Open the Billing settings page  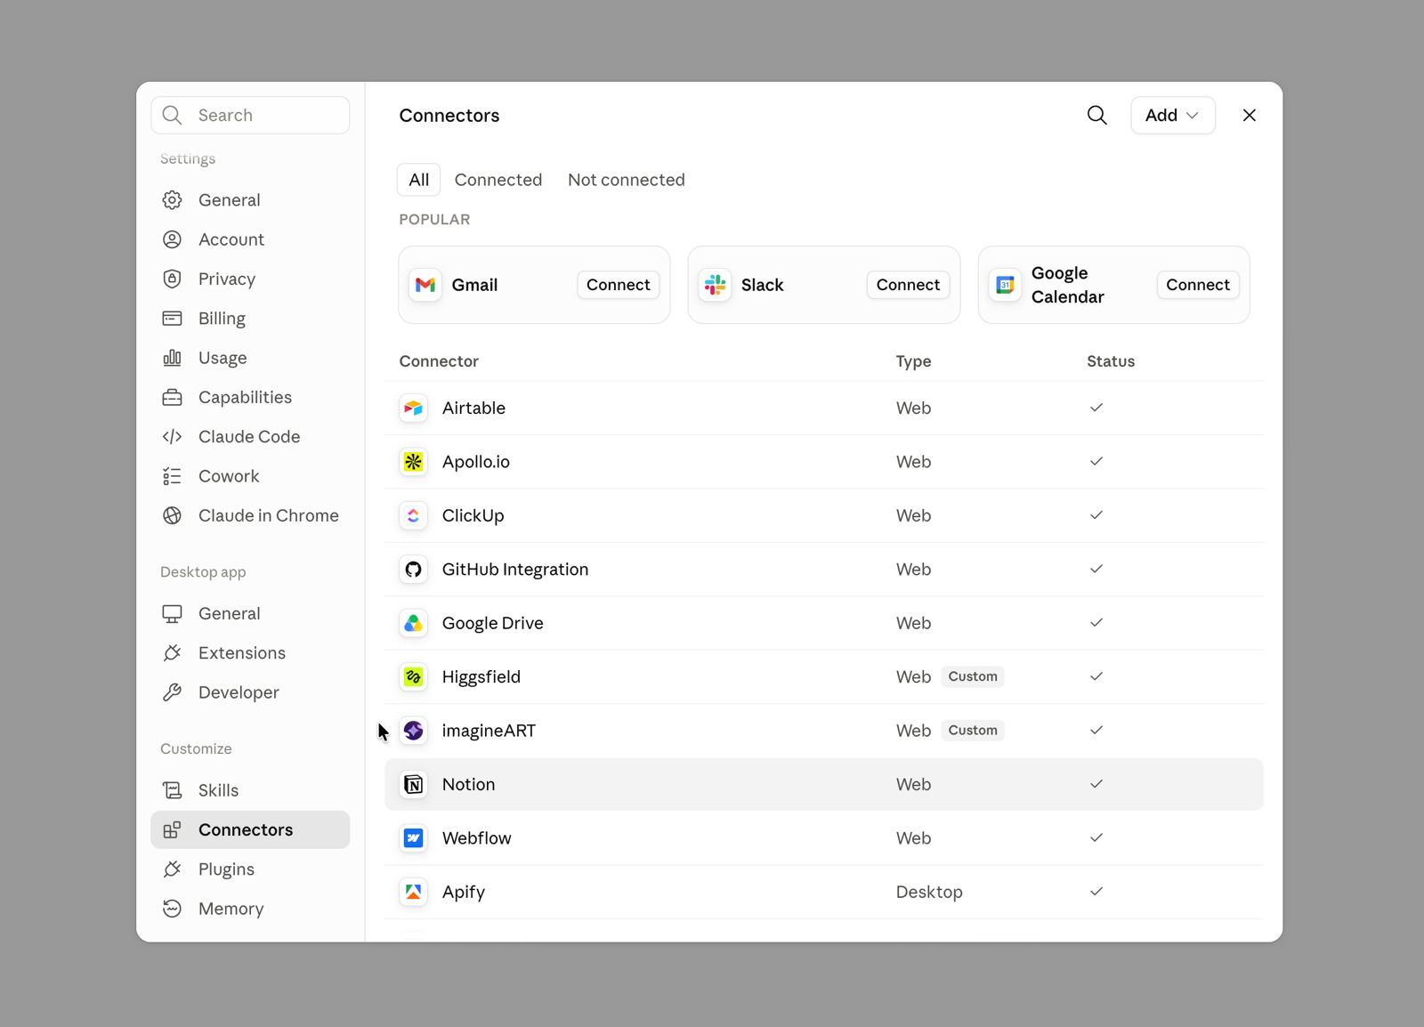click(x=250, y=319)
